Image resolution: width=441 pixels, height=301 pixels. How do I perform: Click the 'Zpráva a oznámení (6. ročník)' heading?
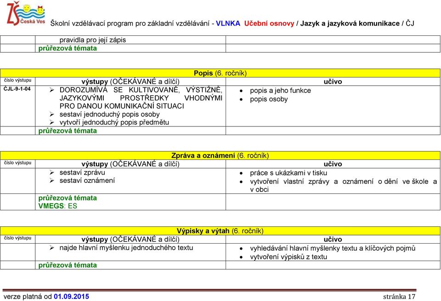tap(220, 156)
